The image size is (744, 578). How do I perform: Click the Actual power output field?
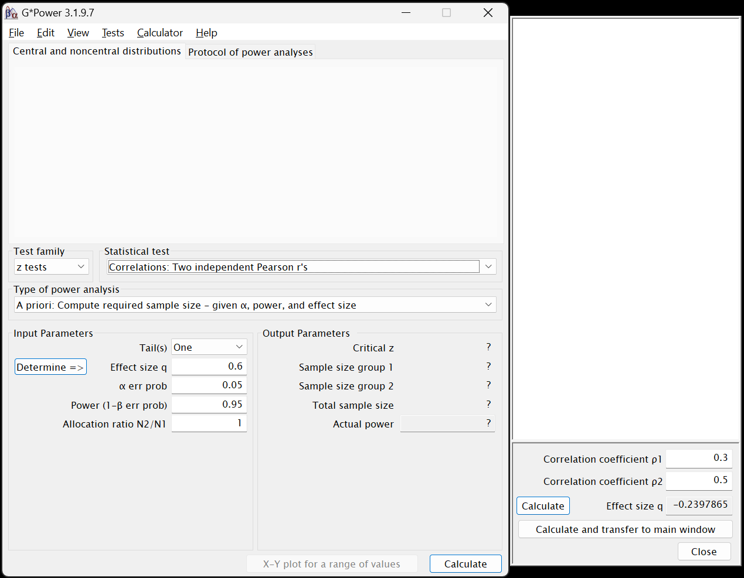click(x=448, y=423)
